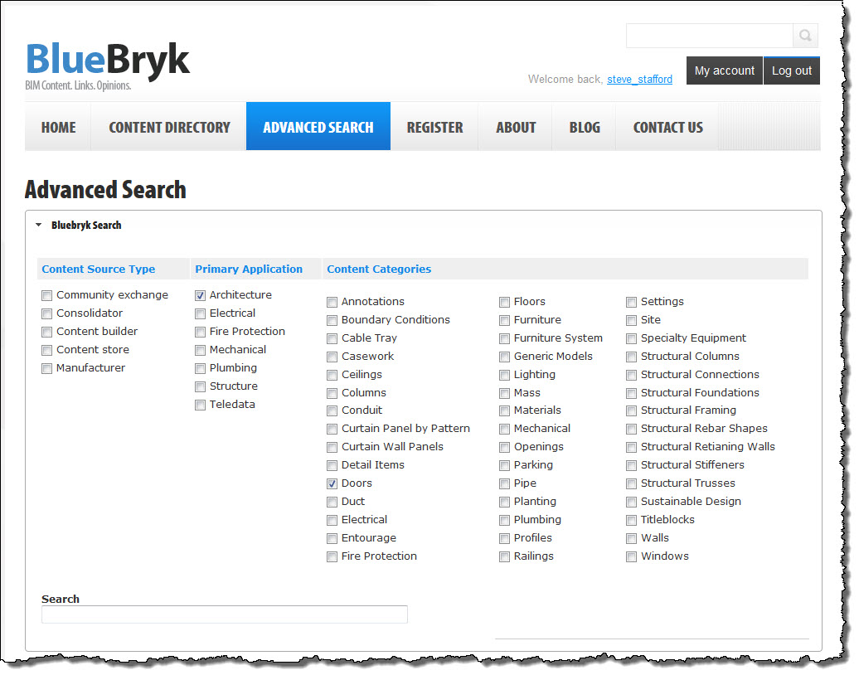Go to the Home menu item

click(58, 127)
